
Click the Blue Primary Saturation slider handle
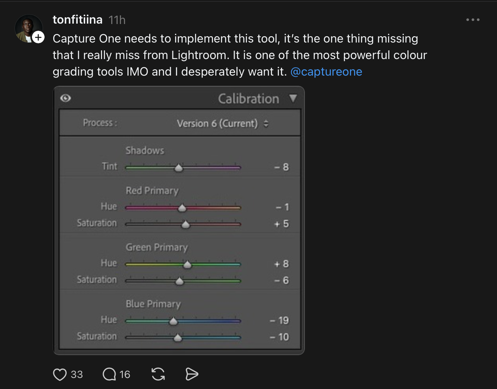tap(178, 338)
